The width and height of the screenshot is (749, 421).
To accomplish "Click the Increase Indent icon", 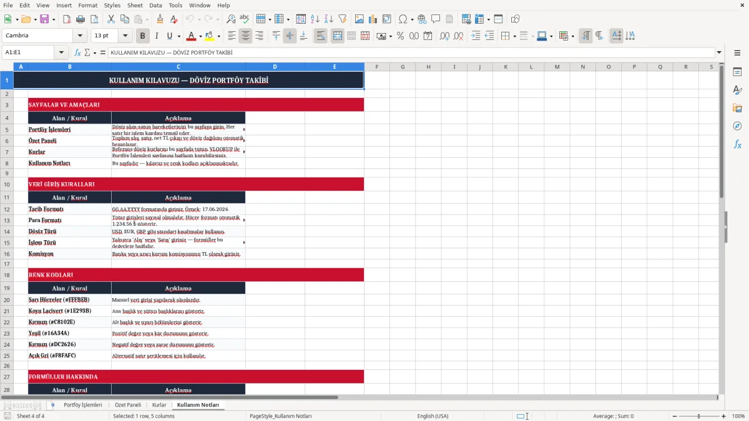I will click(x=476, y=36).
